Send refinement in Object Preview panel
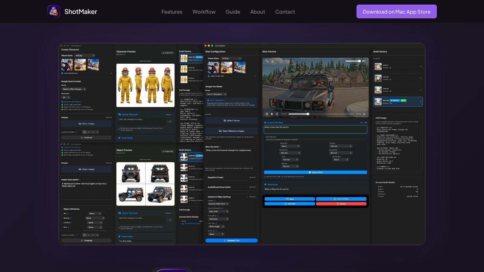The width and height of the screenshot is (484, 272). 170,220
